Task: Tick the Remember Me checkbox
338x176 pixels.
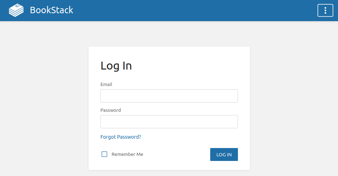Action: [104, 154]
